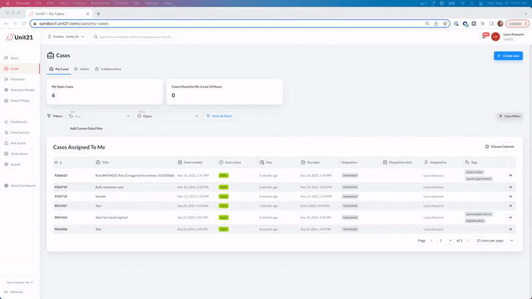Image resolution: width=532 pixels, height=299 pixels.
Task: Focus the entity search field
Action: pos(136,37)
